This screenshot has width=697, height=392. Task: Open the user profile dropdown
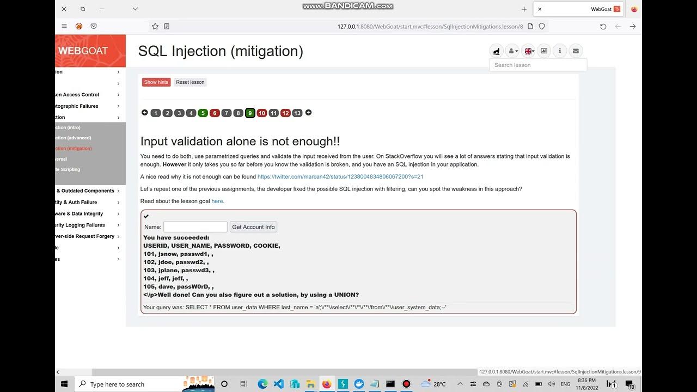[512, 51]
